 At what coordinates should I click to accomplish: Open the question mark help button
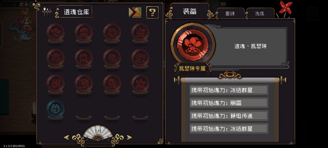[x=152, y=12]
